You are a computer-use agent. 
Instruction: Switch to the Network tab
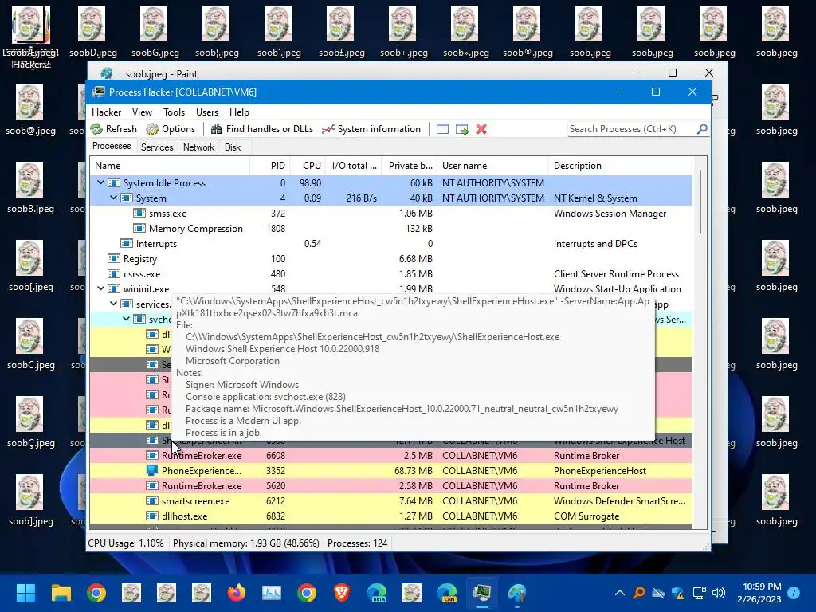(x=198, y=147)
